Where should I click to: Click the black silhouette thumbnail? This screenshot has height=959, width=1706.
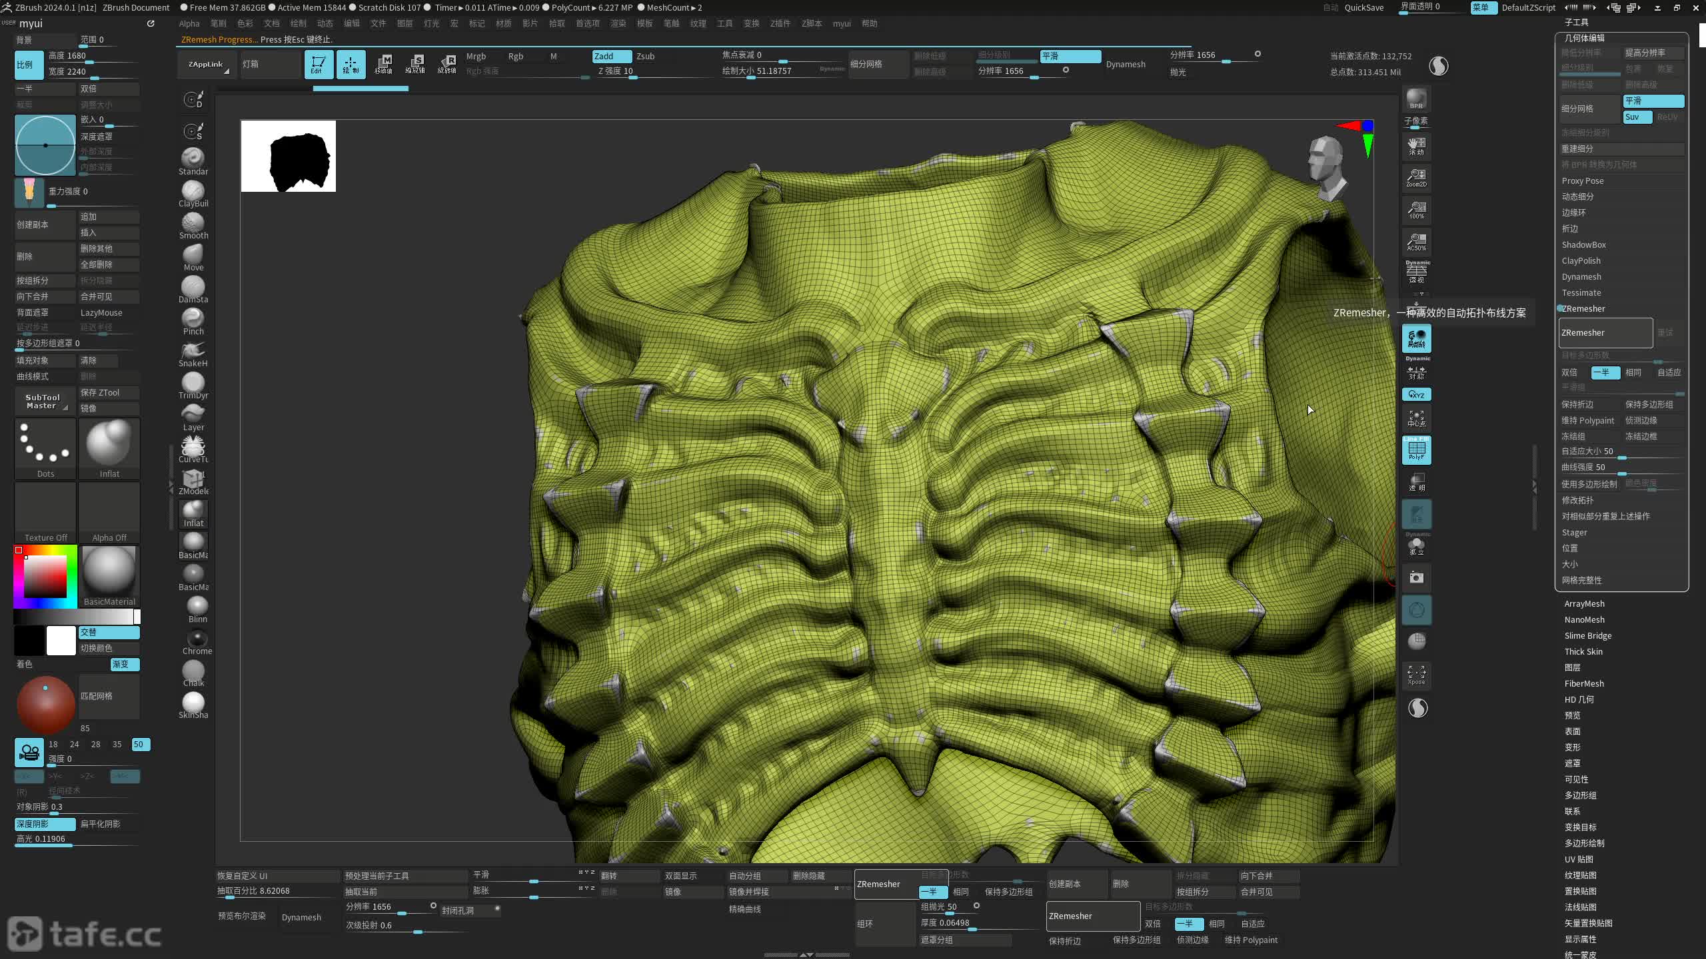click(x=289, y=157)
